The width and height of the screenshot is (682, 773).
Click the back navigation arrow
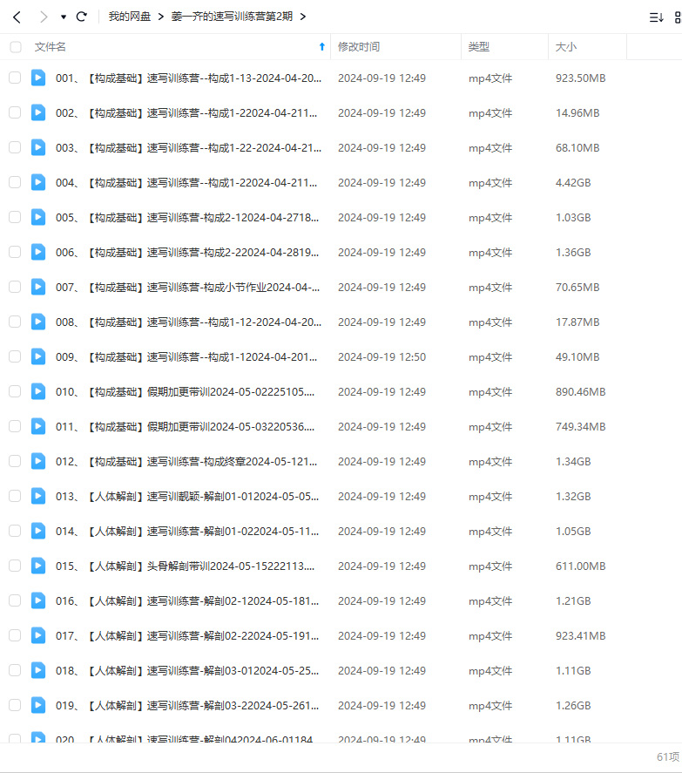(x=17, y=17)
